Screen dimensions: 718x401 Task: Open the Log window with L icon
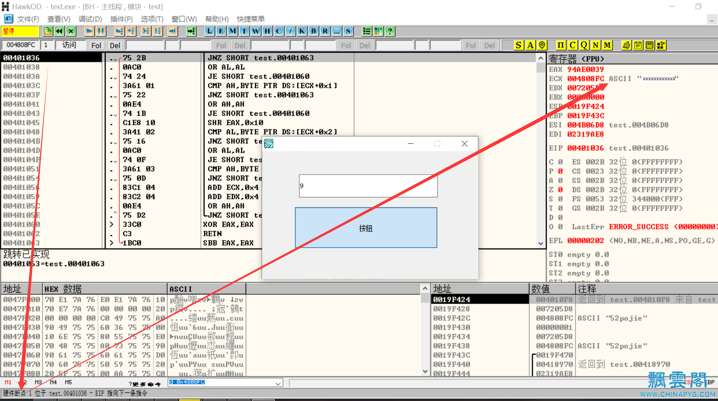[x=209, y=31]
